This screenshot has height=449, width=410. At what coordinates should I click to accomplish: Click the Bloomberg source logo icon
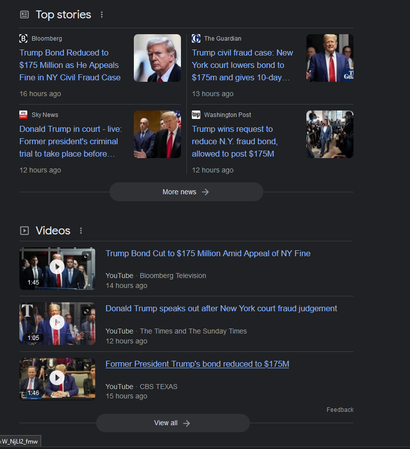tap(23, 38)
